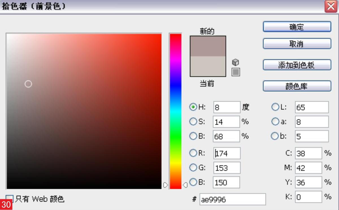Enable the 只有 Web 颜色 checkbox
This screenshot has width=339, height=210.
(x=9, y=199)
